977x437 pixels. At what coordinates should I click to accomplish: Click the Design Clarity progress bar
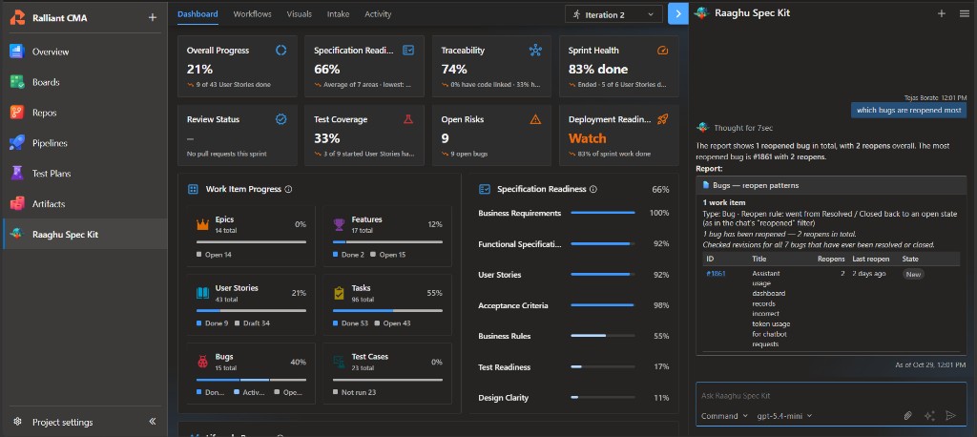click(x=603, y=398)
